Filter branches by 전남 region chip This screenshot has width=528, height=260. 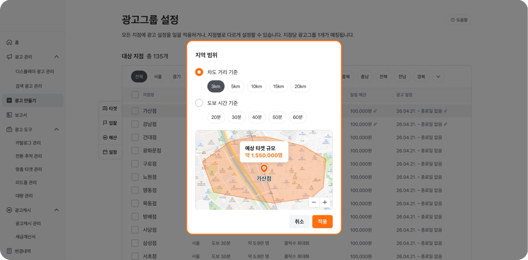pyautogui.click(x=402, y=77)
